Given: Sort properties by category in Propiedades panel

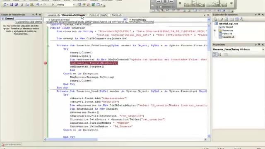Looking at the screenshot, I should 215,54.
